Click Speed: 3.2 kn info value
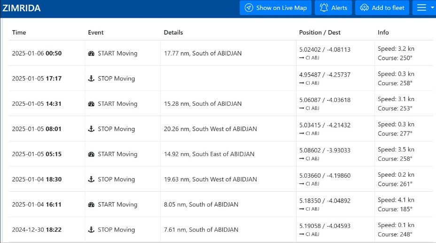 [x=396, y=49]
